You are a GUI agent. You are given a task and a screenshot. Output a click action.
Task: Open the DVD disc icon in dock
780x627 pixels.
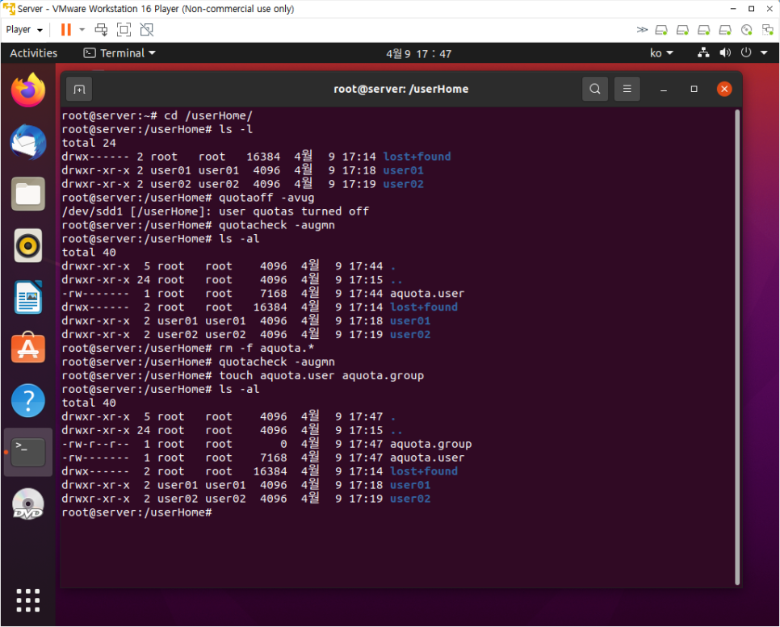28,504
